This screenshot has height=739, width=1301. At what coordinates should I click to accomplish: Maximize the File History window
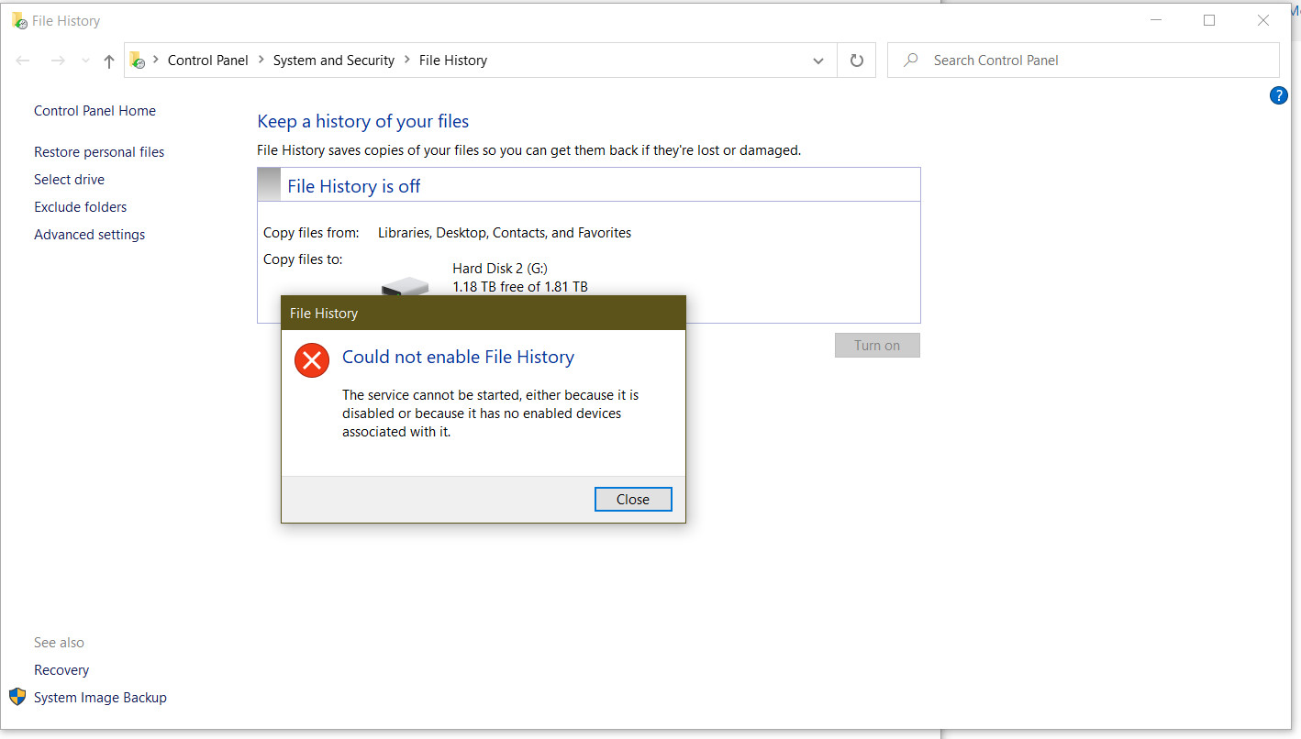click(1209, 20)
